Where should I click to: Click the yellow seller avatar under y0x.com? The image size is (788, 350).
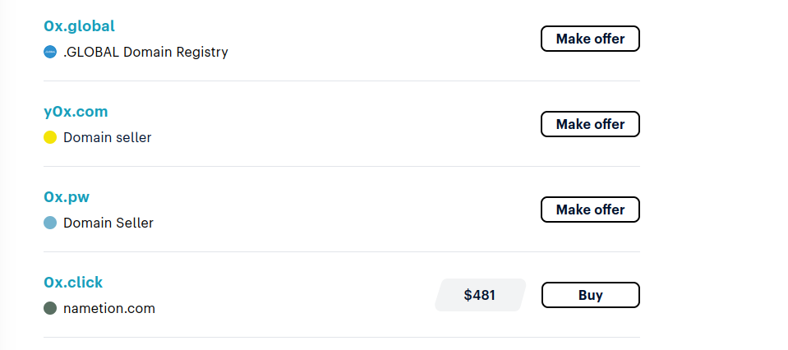[50, 137]
